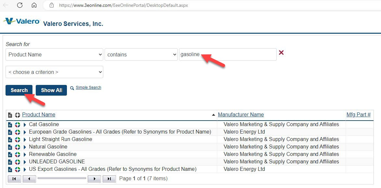This screenshot has width=381, height=188.
Task: Go to last page of results
Action: (109, 179)
